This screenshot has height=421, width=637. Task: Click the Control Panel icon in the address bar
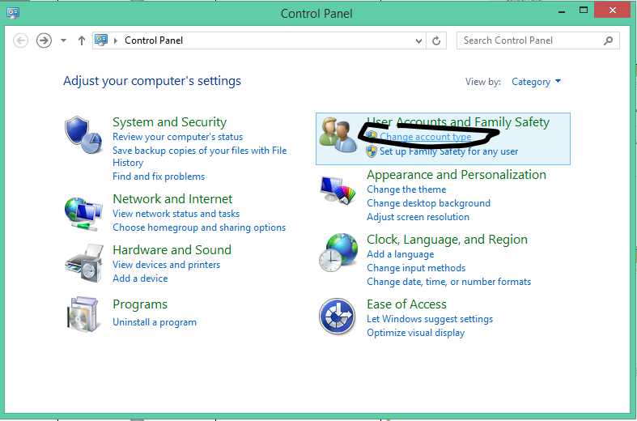click(101, 40)
